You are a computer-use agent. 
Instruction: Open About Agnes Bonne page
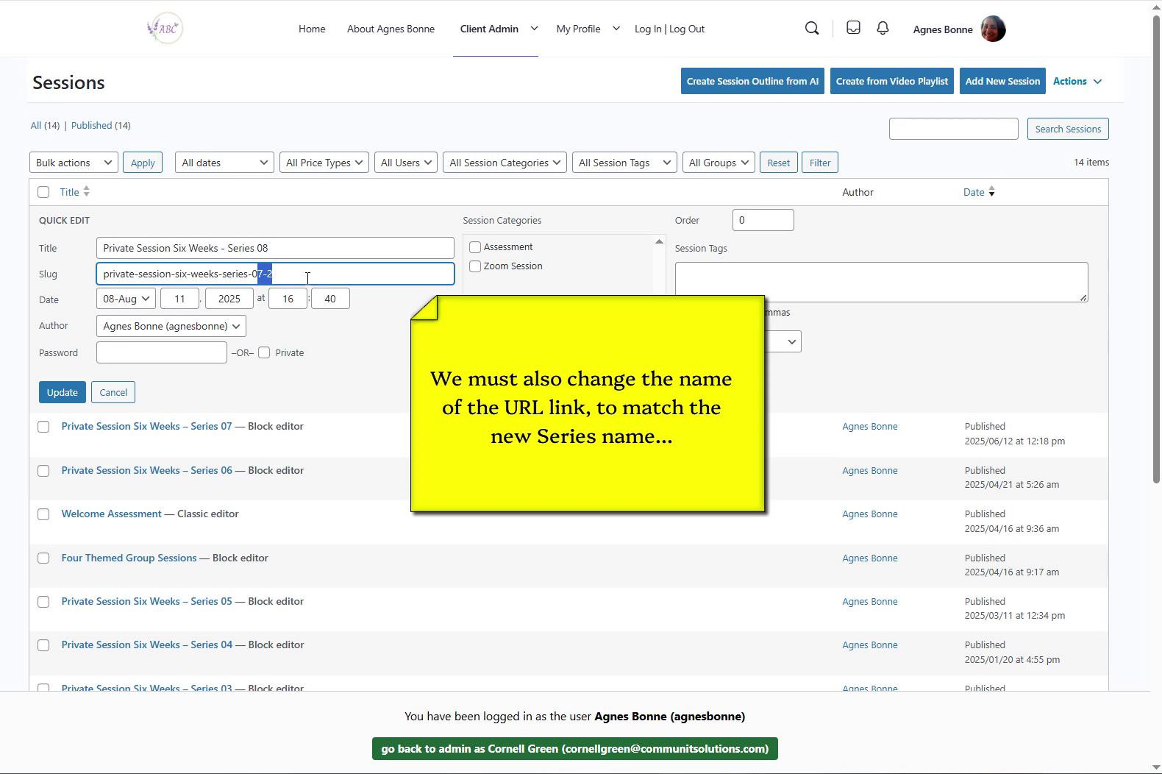pos(391,29)
